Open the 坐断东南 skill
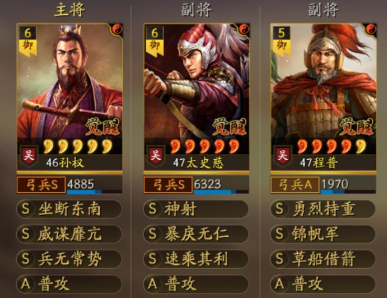The image size is (387, 298). pyautogui.click(x=69, y=209)
